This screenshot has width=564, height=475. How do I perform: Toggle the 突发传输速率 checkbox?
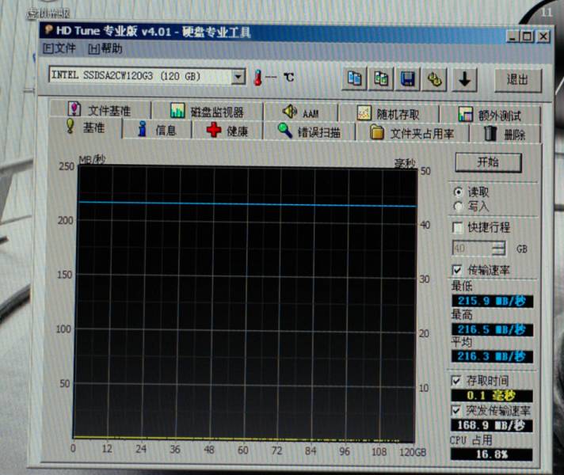coord(457,410)
